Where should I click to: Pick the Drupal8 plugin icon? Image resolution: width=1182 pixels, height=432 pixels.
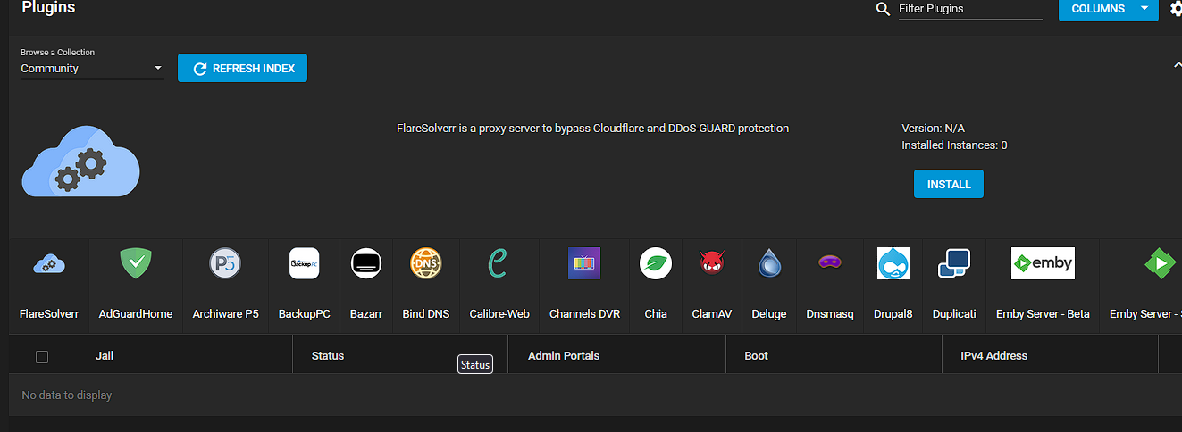(893, 263)
